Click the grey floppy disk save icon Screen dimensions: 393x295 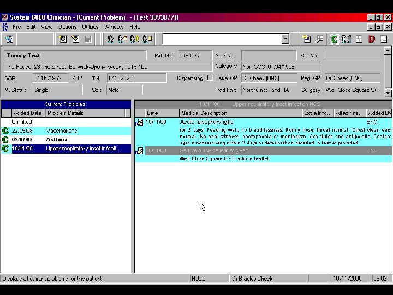coord(88,39)
